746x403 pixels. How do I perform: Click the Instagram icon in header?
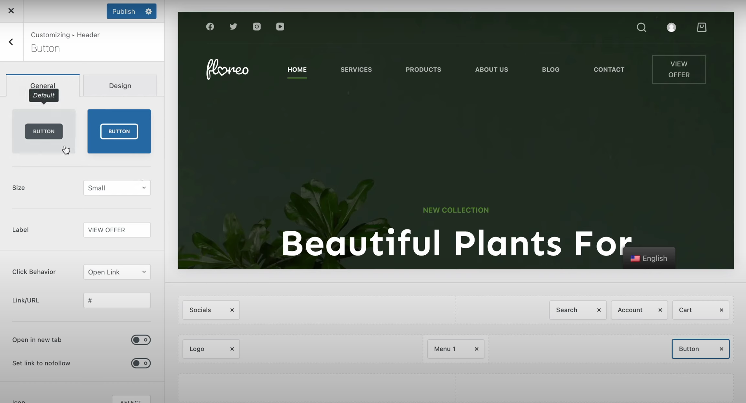coord(257,27)
